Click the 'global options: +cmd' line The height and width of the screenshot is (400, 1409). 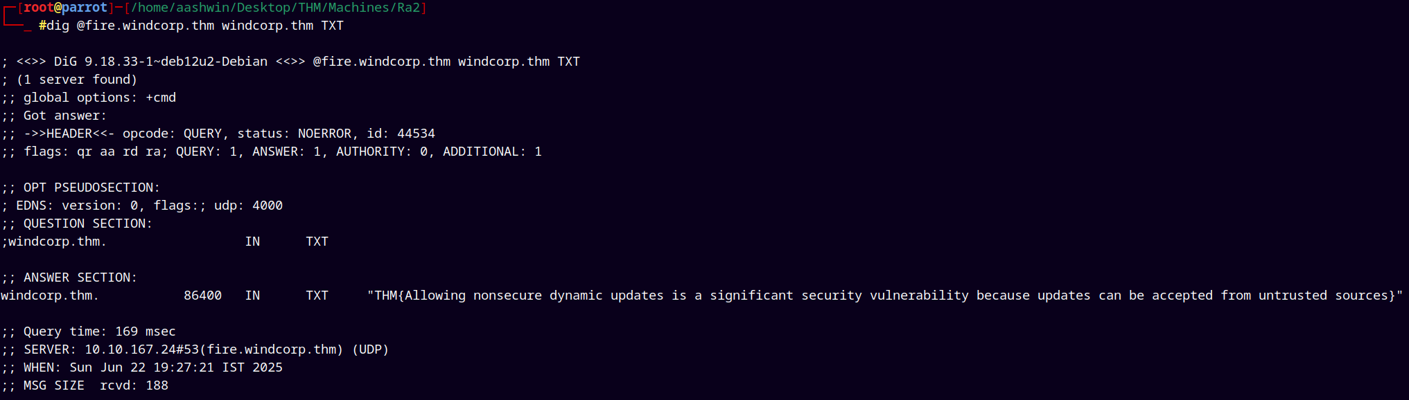pos(89,98)
